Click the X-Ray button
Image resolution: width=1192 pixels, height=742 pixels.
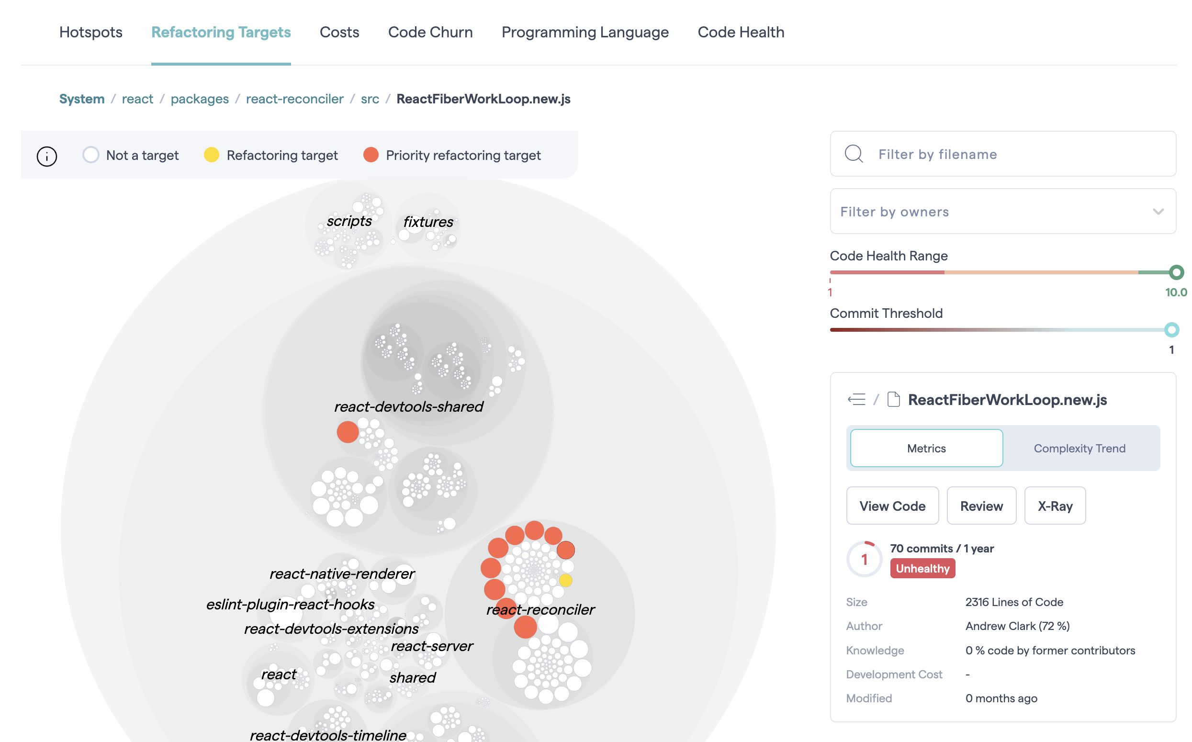tap(1055, 506)
